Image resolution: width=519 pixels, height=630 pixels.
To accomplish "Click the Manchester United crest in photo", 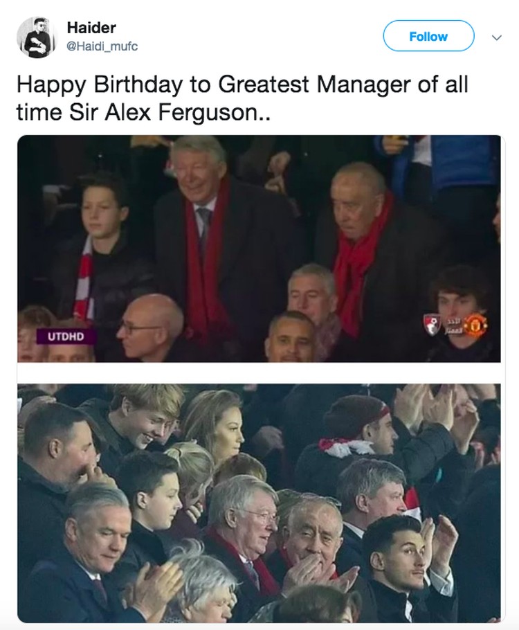I will point(476,325).
